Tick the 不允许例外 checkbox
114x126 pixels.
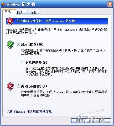pyautogui.click(x=22, y=63)
